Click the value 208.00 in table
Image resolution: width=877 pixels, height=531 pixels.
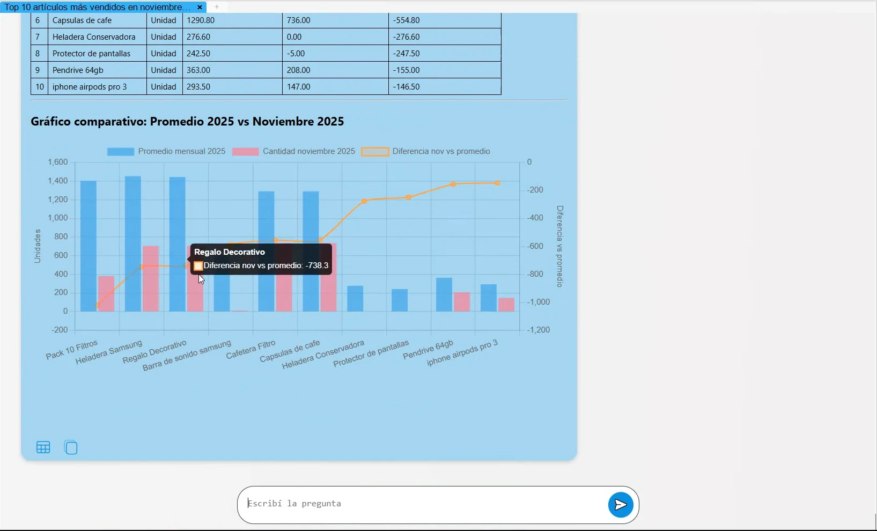coord(299,70)
